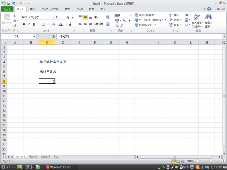Screen dimensions: 227x170
Task: Expand the formula bar
Action: 224,36
